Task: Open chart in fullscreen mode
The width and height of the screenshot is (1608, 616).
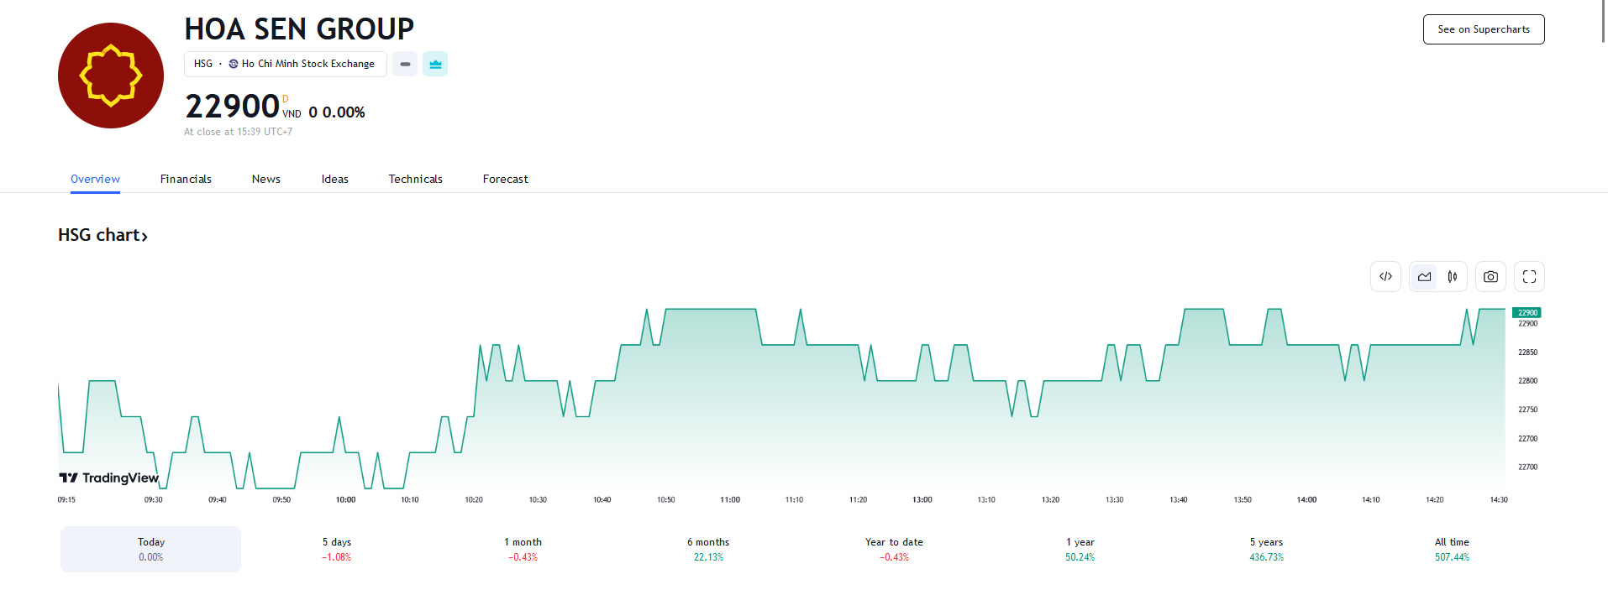Action: (x=1529, y=276)
